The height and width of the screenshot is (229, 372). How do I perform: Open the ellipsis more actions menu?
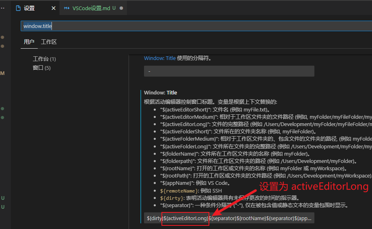[2, 8]
